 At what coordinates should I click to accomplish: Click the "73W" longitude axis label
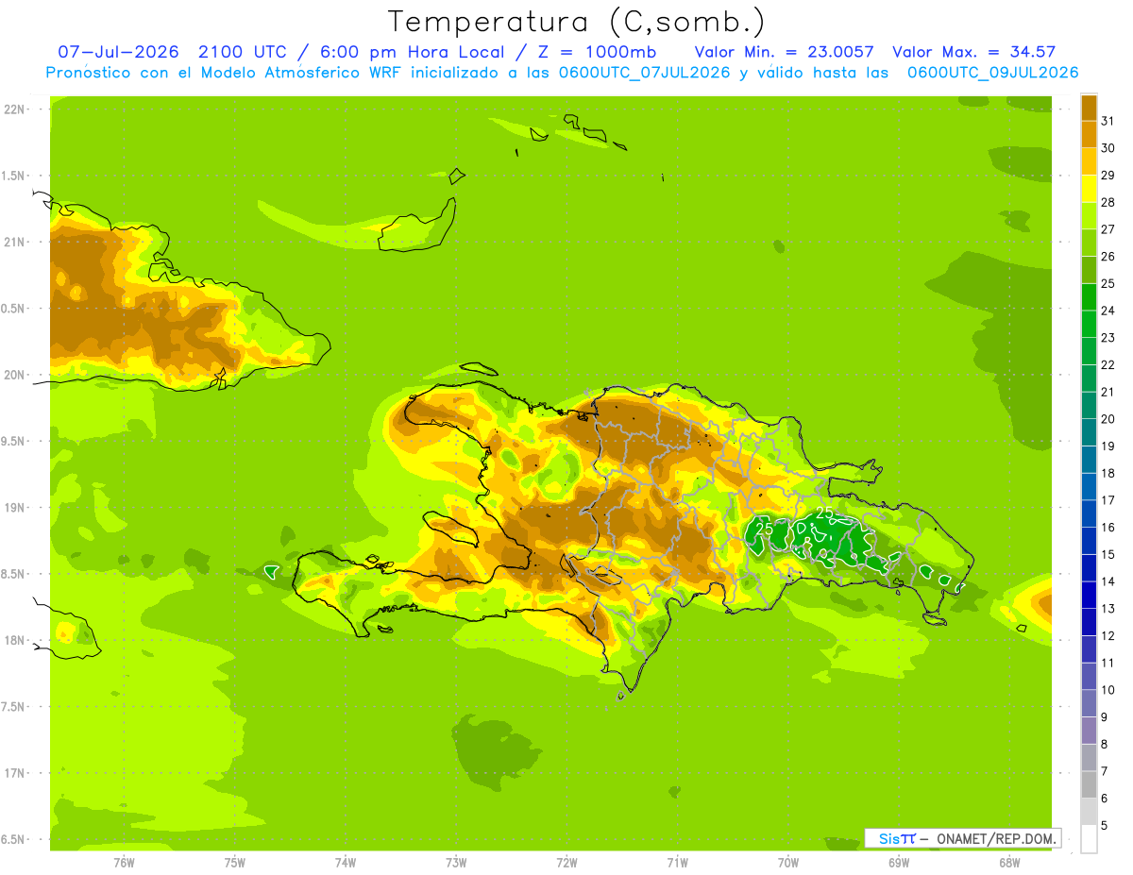pos(456,863)
